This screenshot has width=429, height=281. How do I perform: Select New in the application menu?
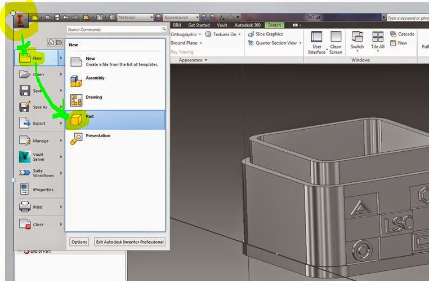pyautogui.click(x=39, y=58)
